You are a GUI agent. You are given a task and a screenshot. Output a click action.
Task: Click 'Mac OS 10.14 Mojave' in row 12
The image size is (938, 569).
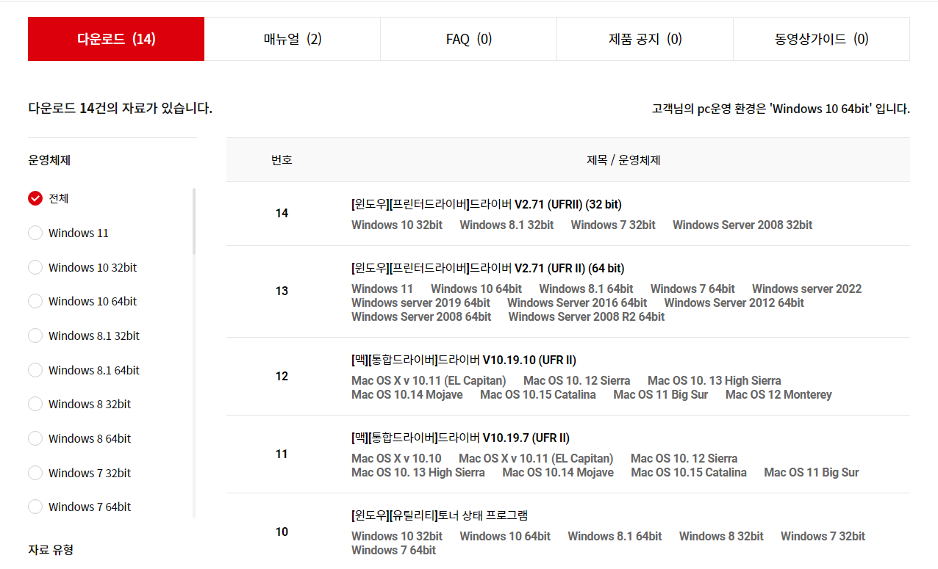coord(407,394)
